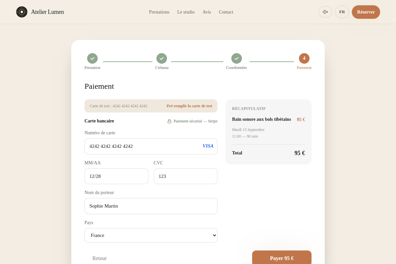Open the Prestations menu item
Viewport: 396px width, 264px height.
pyautogui.click(x=159, y=12)
